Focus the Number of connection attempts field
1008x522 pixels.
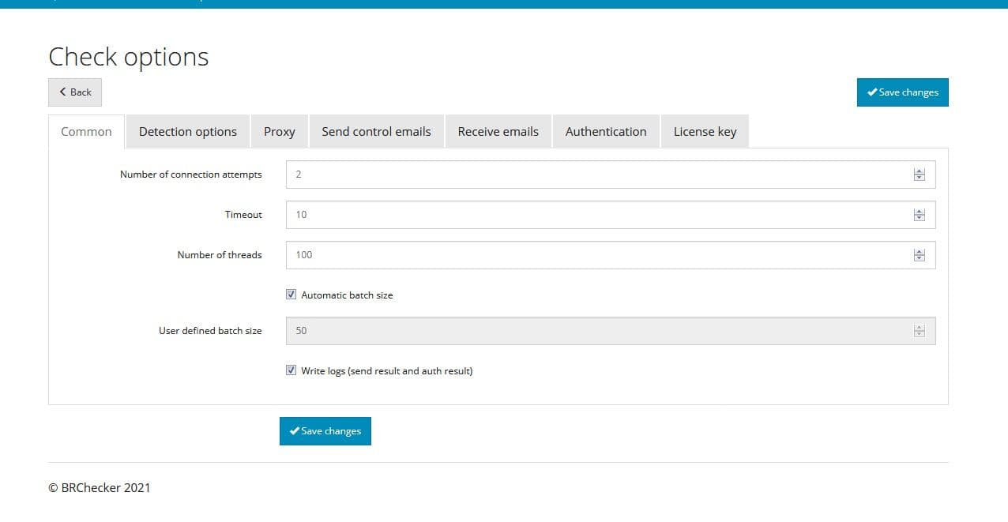pyautogui.click(x=553, y=174)
